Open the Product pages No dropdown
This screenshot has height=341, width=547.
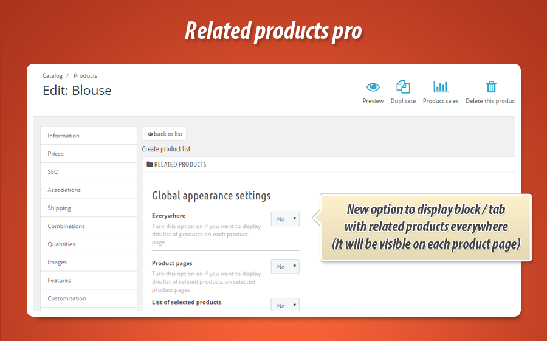pyautogui.click(x=285, y=266)
